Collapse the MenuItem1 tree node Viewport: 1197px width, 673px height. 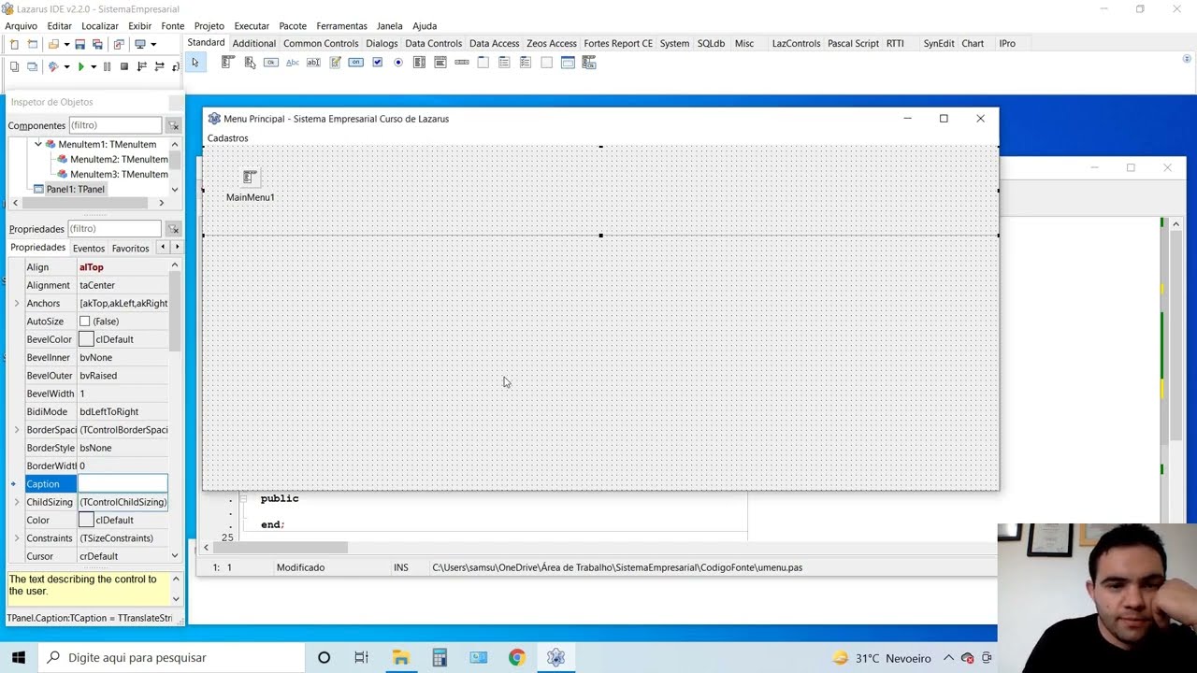(38, 144)
